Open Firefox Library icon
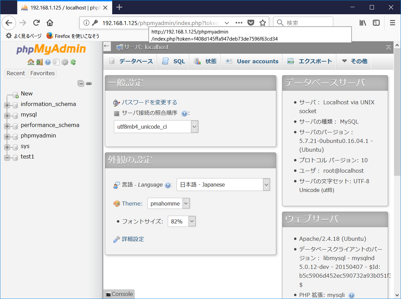Image resolution: width=401 pixels, height=299 pixels. pos(363,23)
